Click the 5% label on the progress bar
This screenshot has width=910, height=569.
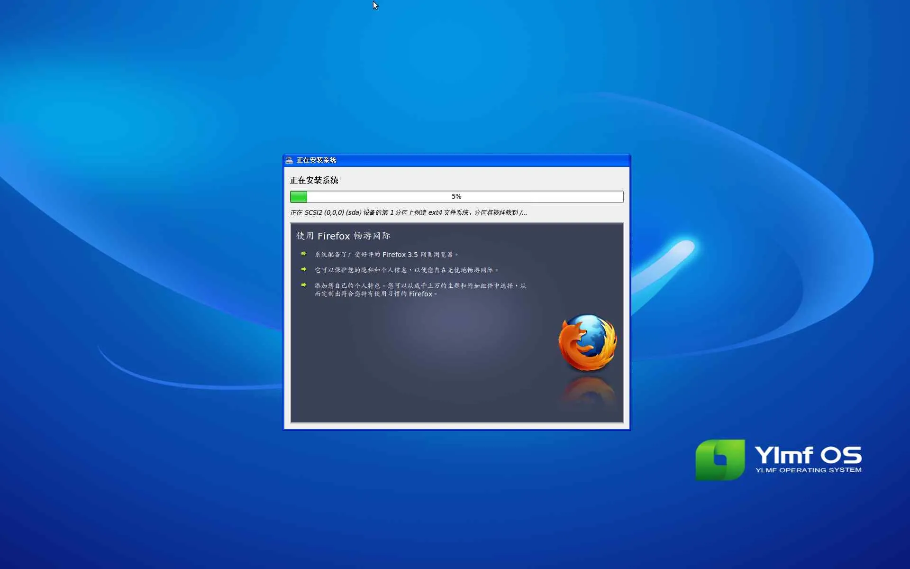(456, 196)
